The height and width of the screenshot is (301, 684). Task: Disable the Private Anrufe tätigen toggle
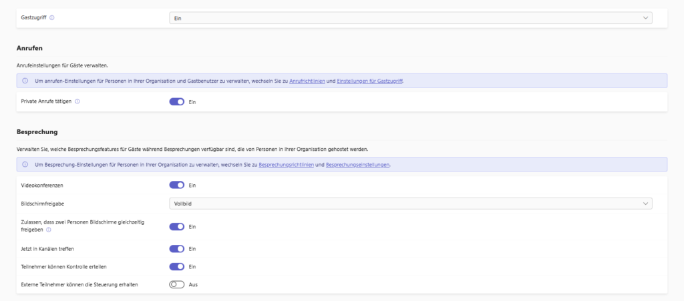click(176, 101)
